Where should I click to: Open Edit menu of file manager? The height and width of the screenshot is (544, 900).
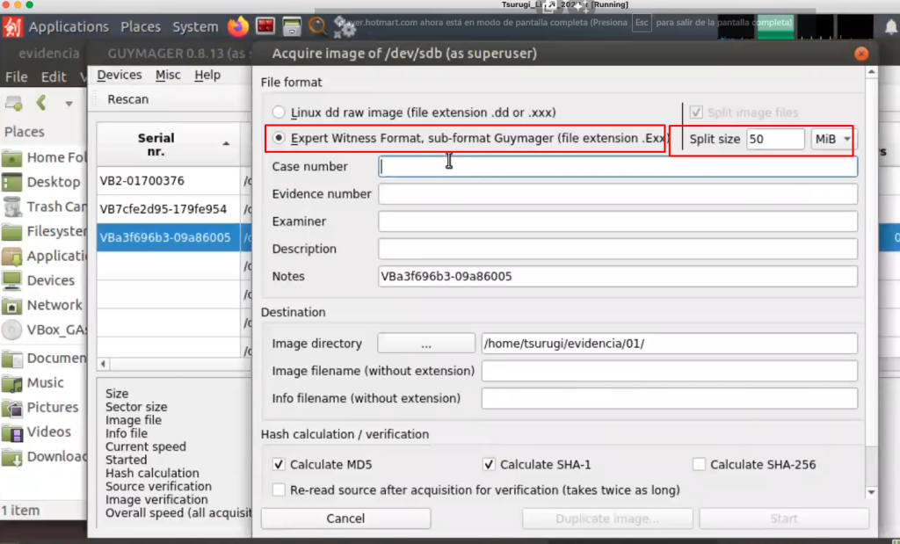(x=54, y=76)
